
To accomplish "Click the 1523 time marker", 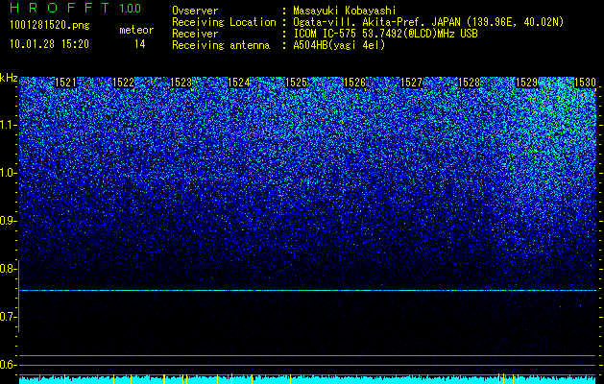I will [181, 83].
